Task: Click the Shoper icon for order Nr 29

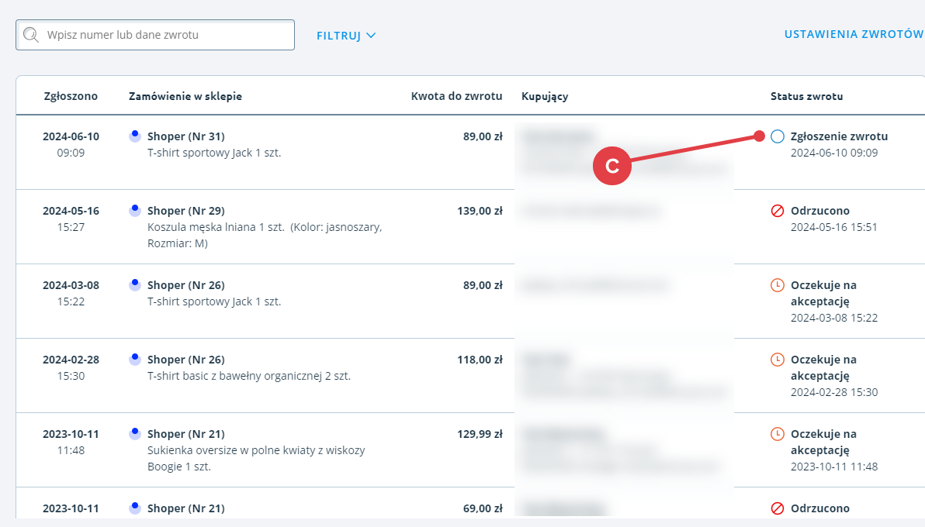Action: [135, 211]
